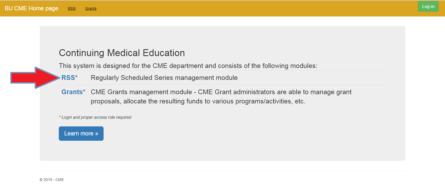Click the © 2019 - CME footer text
The image size is (445, 187).
(52, 180)
